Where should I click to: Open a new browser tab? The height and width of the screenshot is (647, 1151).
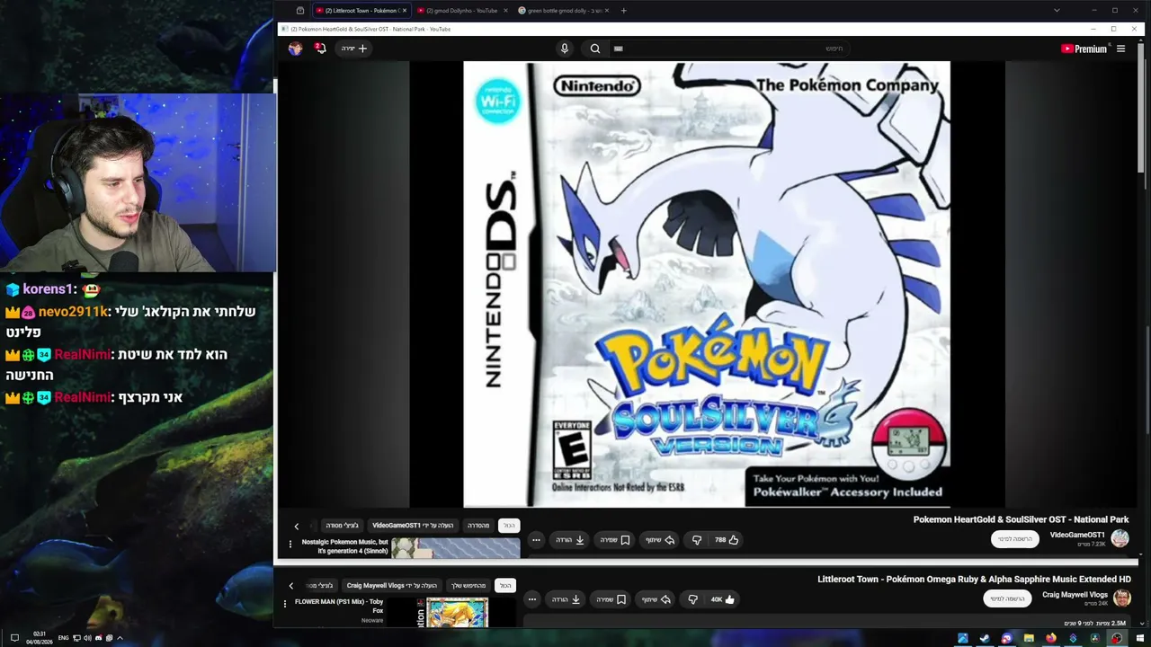tap(623, 11)
